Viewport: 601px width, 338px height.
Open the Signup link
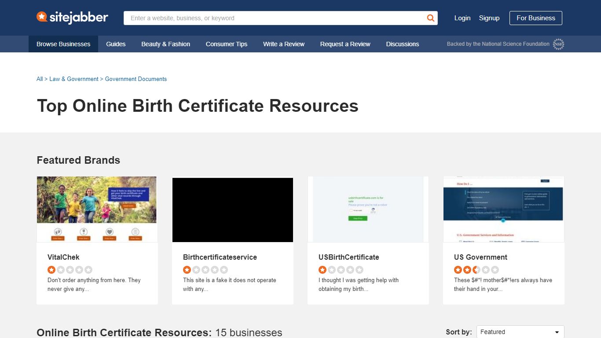click(x=489, y=18)
